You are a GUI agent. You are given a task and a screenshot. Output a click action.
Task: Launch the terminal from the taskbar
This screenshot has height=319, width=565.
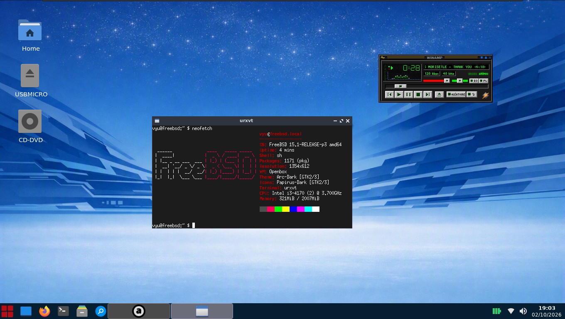coord(63,311)
